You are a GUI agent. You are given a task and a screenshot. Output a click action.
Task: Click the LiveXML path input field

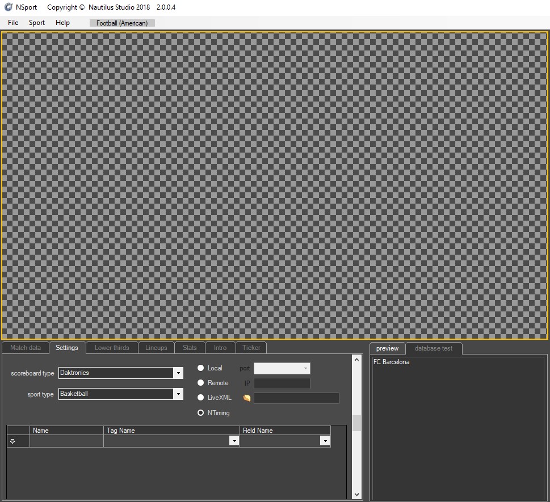tap(296, 398)
